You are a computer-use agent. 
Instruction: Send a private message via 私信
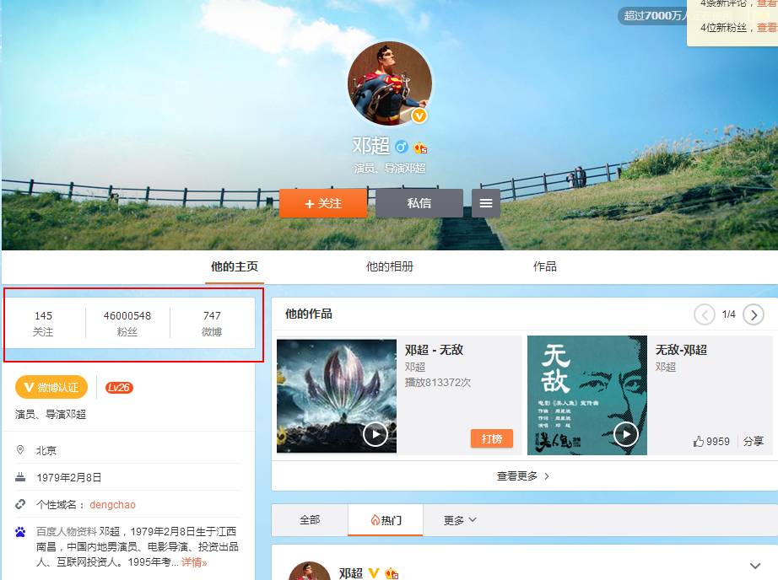tap(419, 203)
